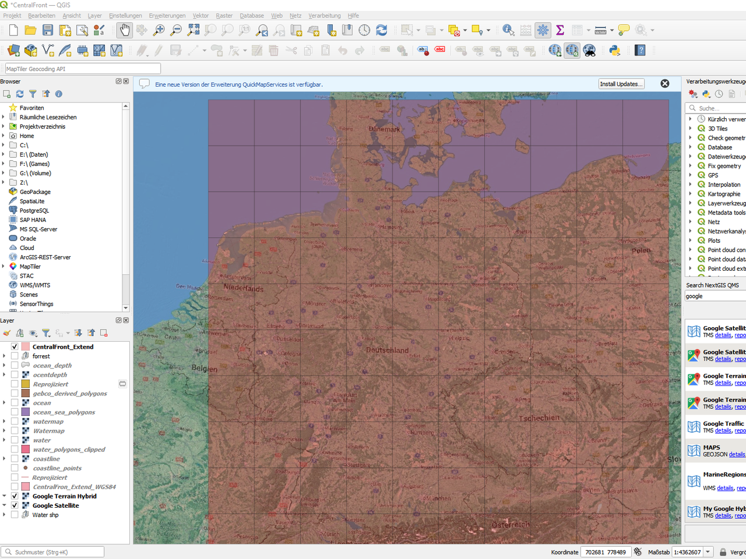The image size is (746, 559).
Task: Open the Statistical Summary sigma icon
Action: click(x=560, y=30)
